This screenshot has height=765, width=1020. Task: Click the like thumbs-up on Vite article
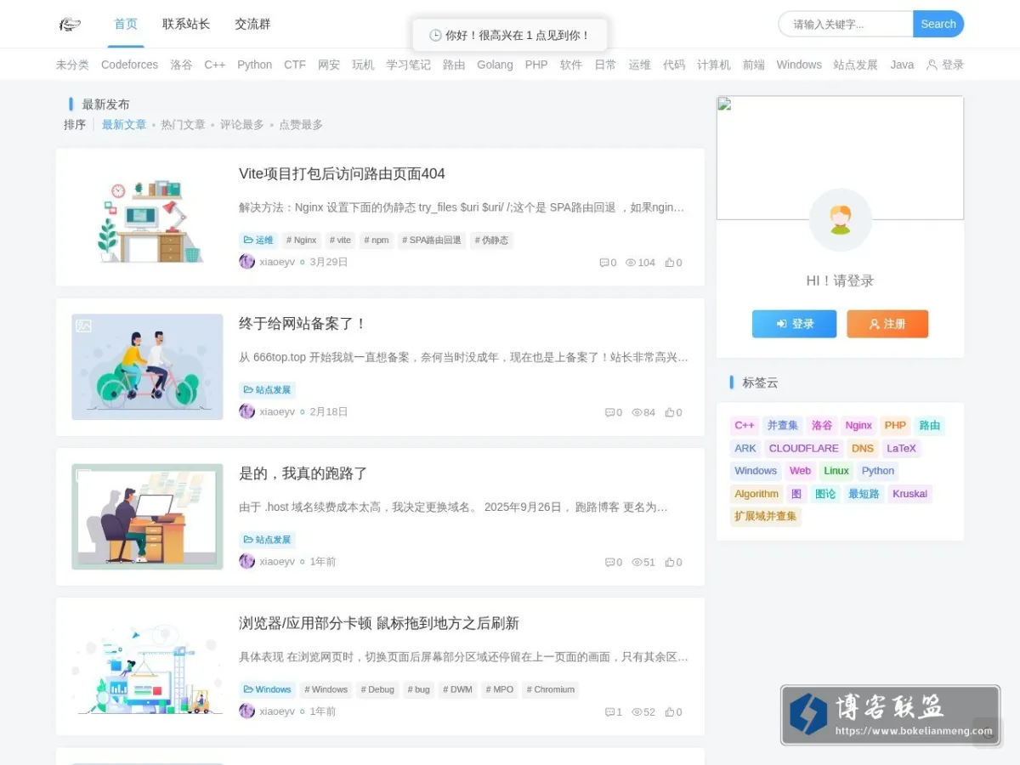pos(670,263)
